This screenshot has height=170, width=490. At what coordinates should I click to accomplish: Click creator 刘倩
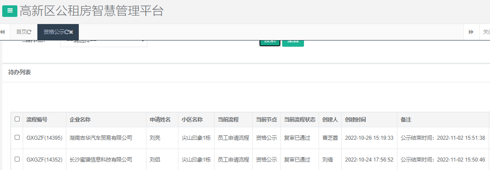coord(328,160)
